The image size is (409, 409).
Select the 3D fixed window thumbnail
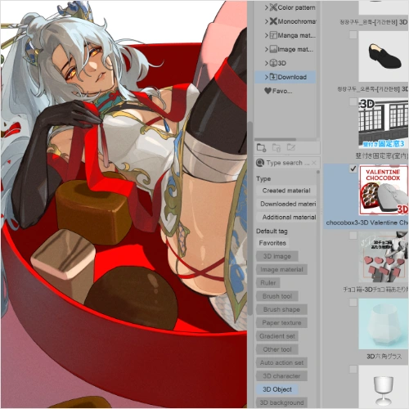click(x=384, y=123)
